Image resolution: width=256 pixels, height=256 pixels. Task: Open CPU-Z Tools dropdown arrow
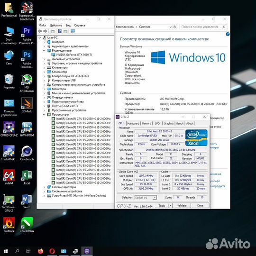(x=170, y=205)
